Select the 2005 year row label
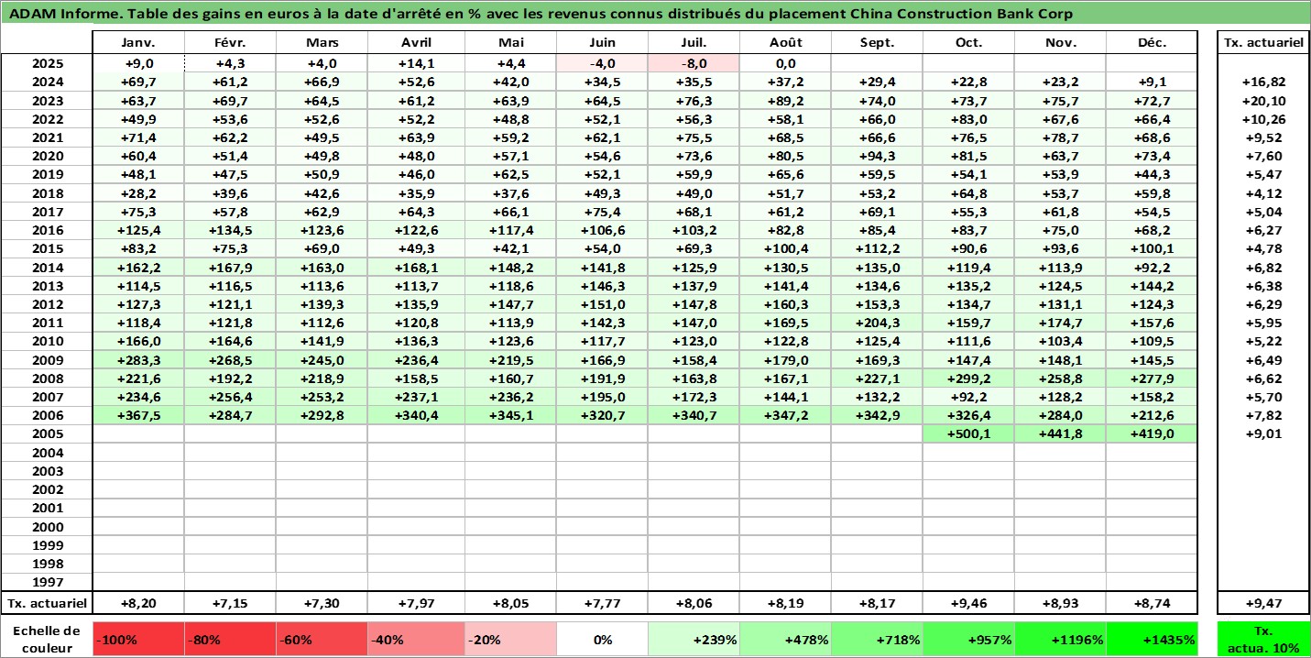 [x=47, y=433]
